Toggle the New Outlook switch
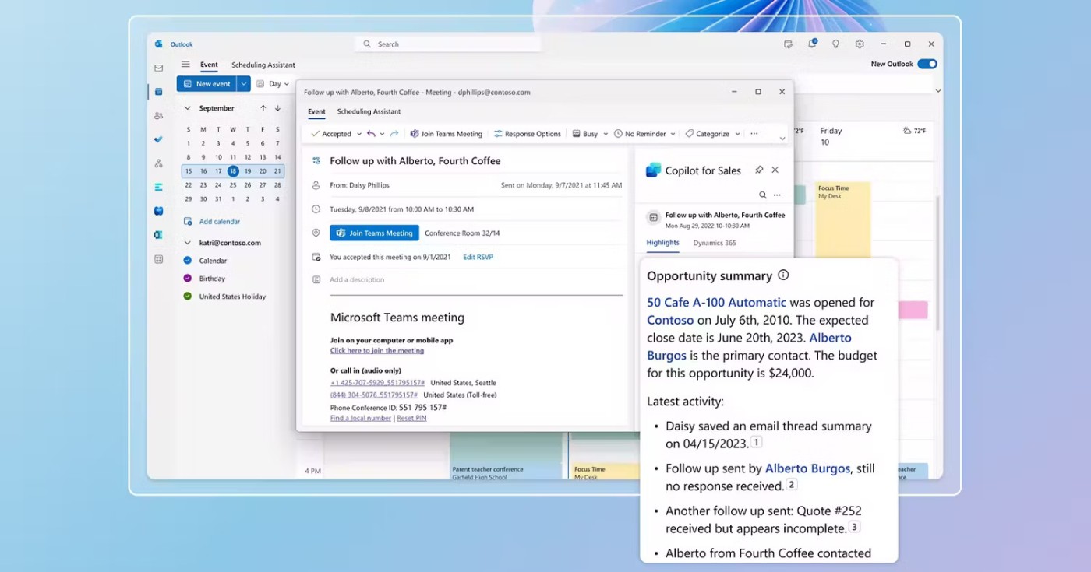Image resolution: width=1091 pixels, height=572 pixels. pyautogui.click(x=927, y=64)
